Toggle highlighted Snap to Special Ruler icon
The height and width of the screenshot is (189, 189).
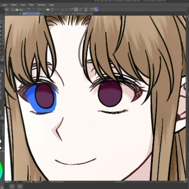coord(76,9)
